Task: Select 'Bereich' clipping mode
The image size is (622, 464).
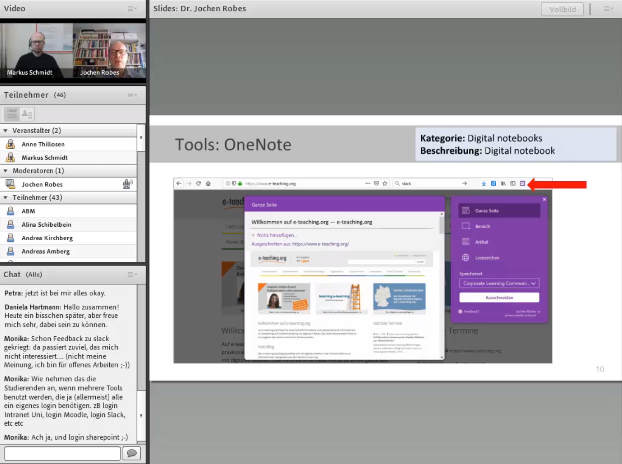Action: click(x=499, y=226)
